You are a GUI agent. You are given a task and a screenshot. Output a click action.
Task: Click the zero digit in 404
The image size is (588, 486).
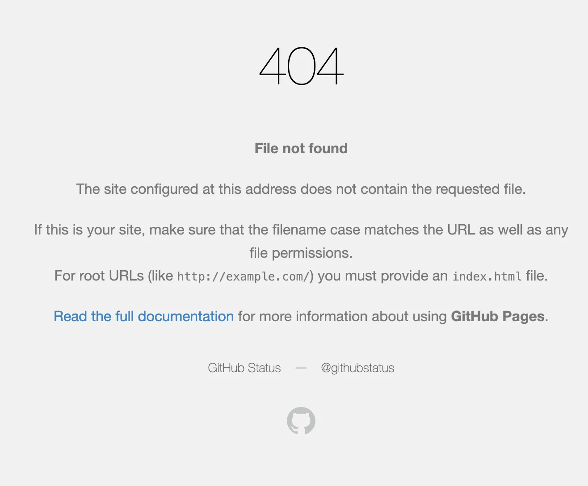301,66
